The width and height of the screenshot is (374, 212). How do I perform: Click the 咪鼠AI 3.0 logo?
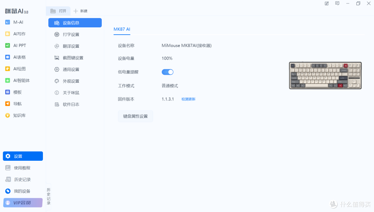[x=17, y=11]
